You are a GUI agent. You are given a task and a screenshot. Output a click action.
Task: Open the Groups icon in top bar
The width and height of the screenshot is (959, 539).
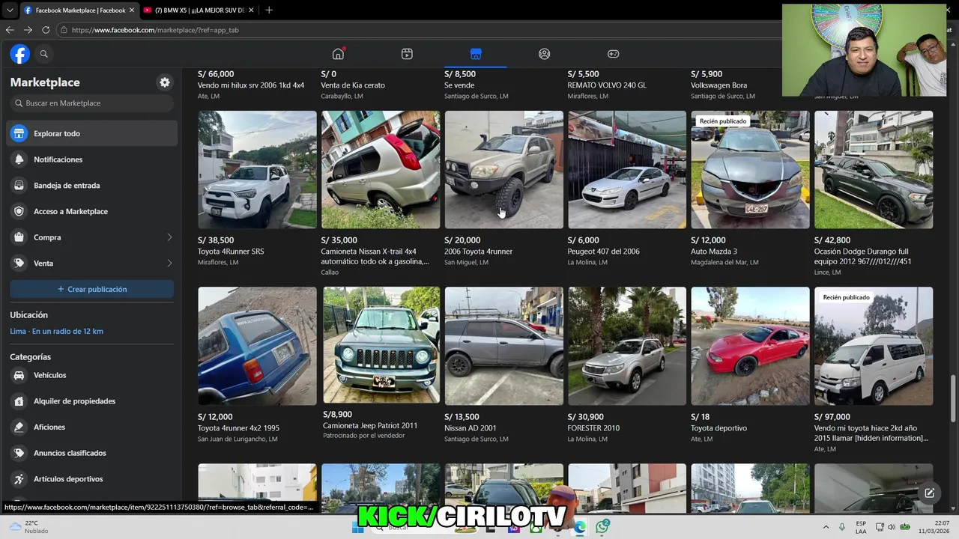(545, 54)
